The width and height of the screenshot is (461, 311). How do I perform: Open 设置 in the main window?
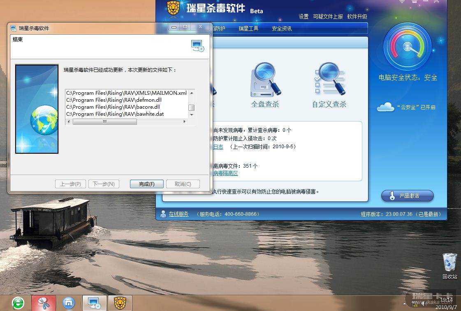click(303, 16)
